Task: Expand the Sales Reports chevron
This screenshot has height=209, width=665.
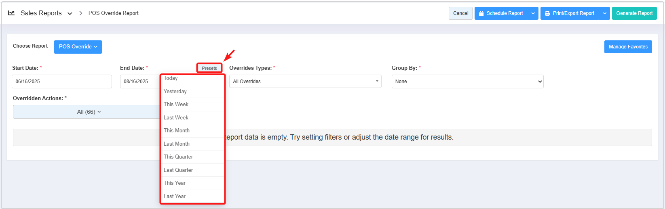Action: [70, 13]
